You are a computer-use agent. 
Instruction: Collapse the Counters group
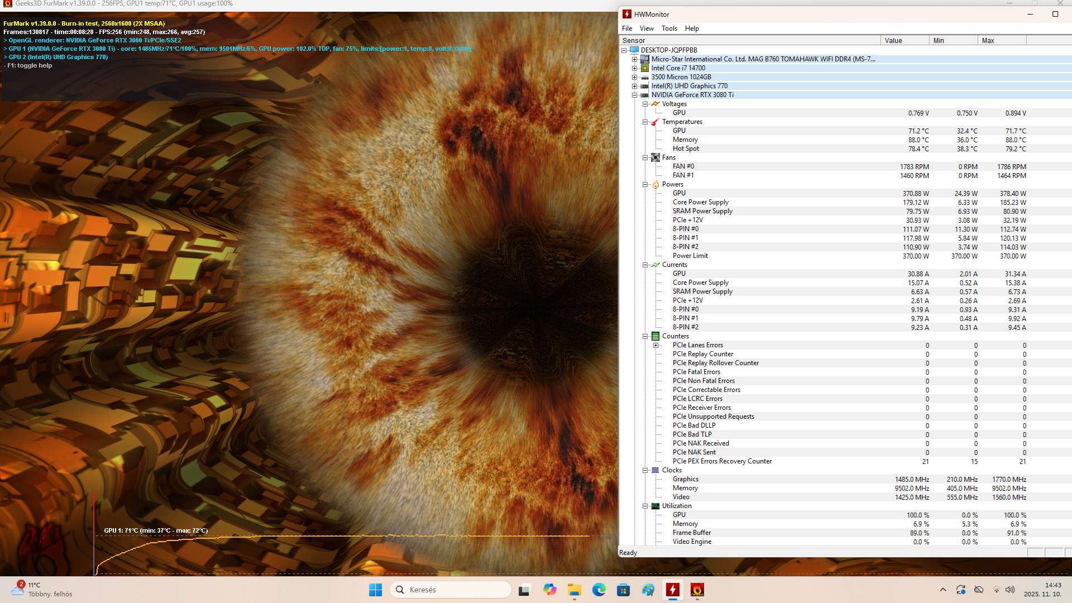coord(645,336)
